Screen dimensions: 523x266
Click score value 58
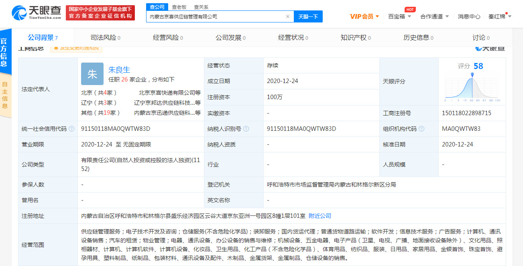[478, 66]
